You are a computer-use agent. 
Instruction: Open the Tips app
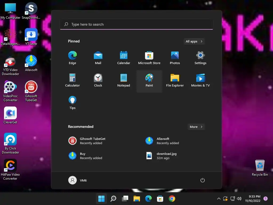pyautogui.click(x=73, y=103)
